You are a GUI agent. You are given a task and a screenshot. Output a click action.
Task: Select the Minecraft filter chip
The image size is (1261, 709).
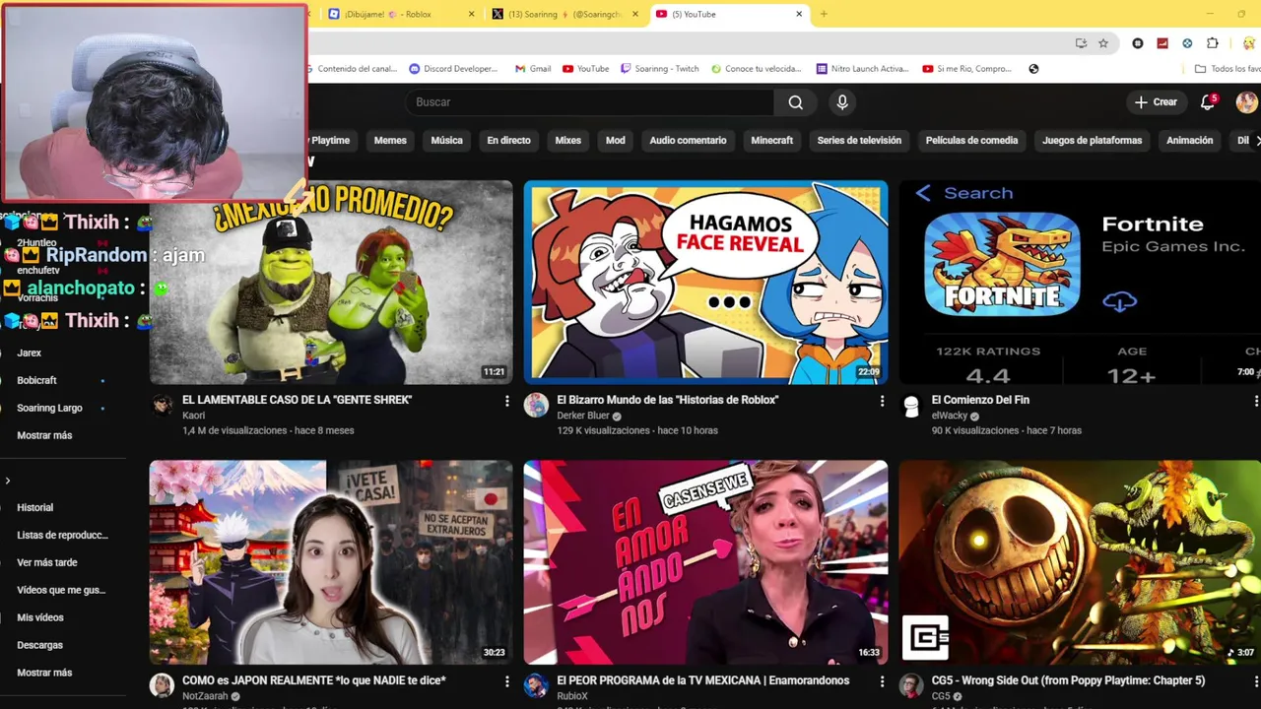point(771,141)
